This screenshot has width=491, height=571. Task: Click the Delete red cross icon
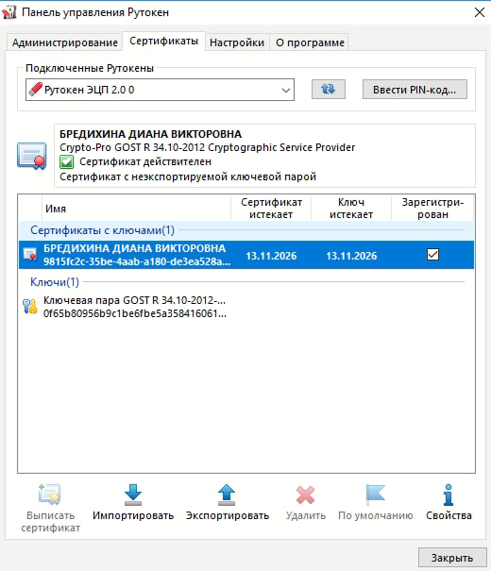coord(305,495)
